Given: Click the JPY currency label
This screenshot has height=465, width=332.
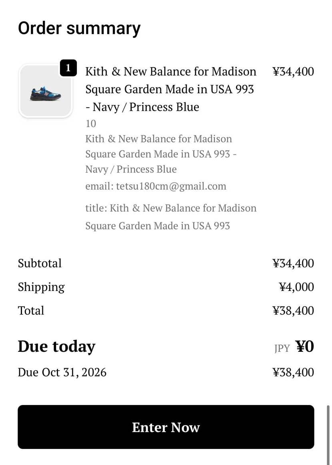Looking at the screenshot, I should [x=282, y=348].
